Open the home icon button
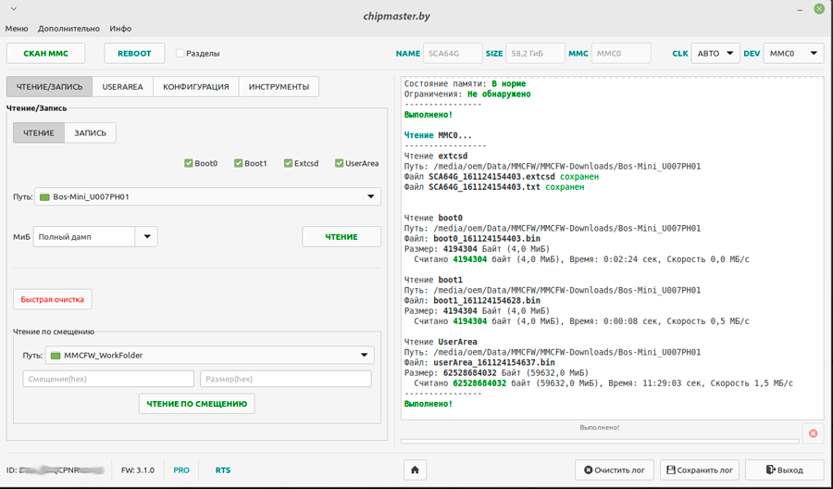 pos(415,470)
